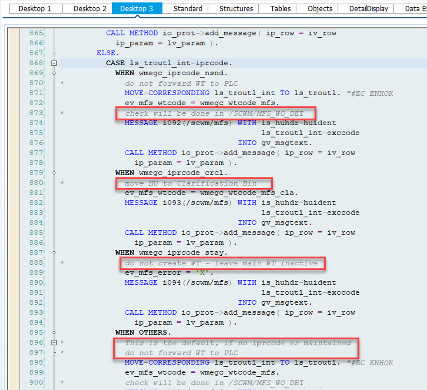Open the Tables tab

280,9
